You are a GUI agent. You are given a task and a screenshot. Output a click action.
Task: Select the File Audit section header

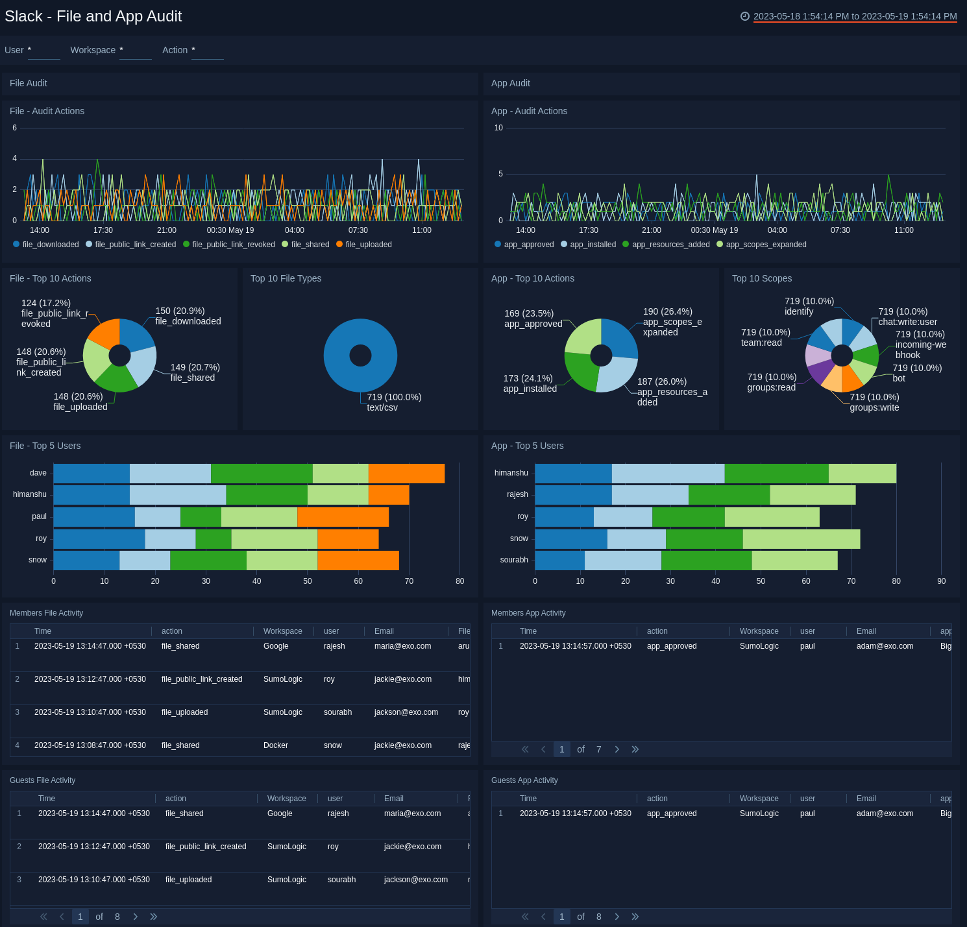[28, 83]
